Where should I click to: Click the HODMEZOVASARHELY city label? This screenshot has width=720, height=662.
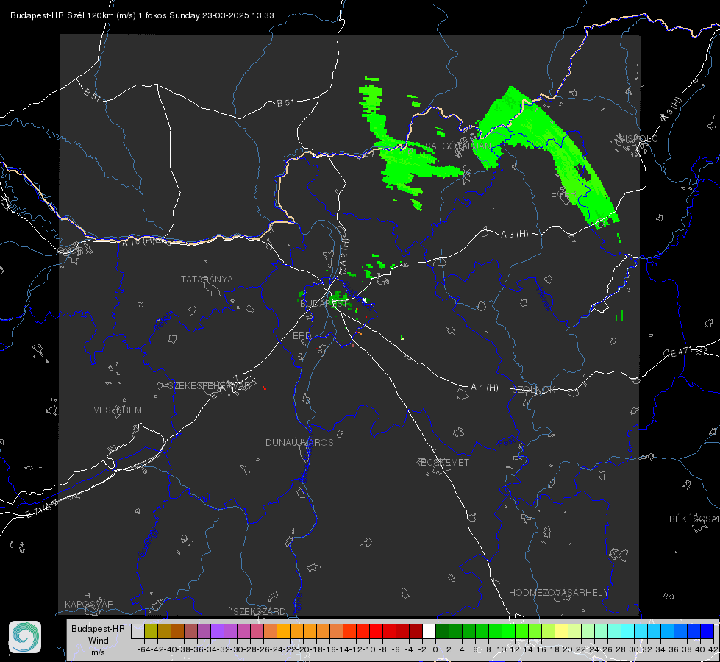(558, 593)
